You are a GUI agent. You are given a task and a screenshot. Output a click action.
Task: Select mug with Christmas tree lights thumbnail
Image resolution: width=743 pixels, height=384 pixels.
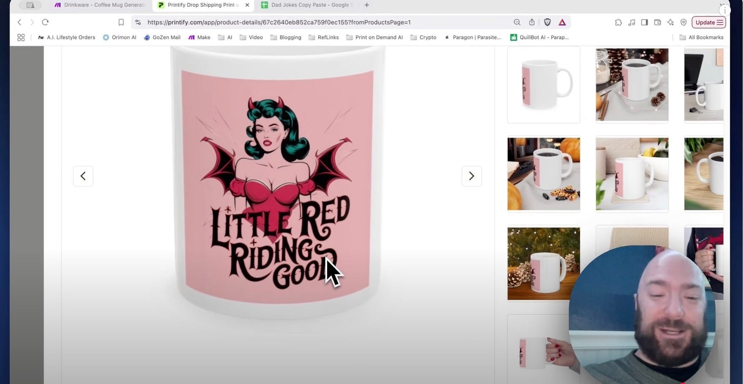(x=544, y=264)
